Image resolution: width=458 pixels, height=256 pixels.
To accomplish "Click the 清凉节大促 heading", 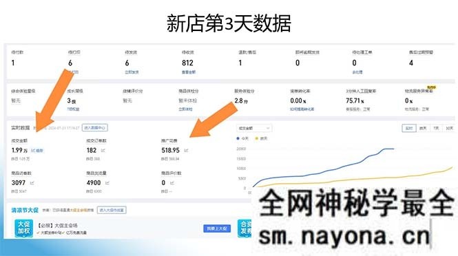I will 25,210.
